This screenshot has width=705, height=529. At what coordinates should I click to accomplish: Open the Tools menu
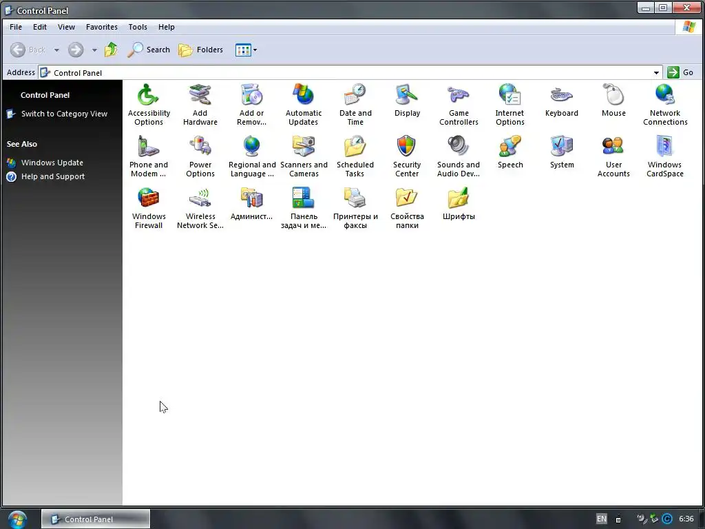point(138,27)
